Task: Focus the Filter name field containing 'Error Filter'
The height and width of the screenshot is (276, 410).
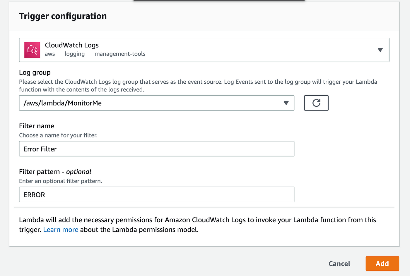Action: click(x=156, y=149)
